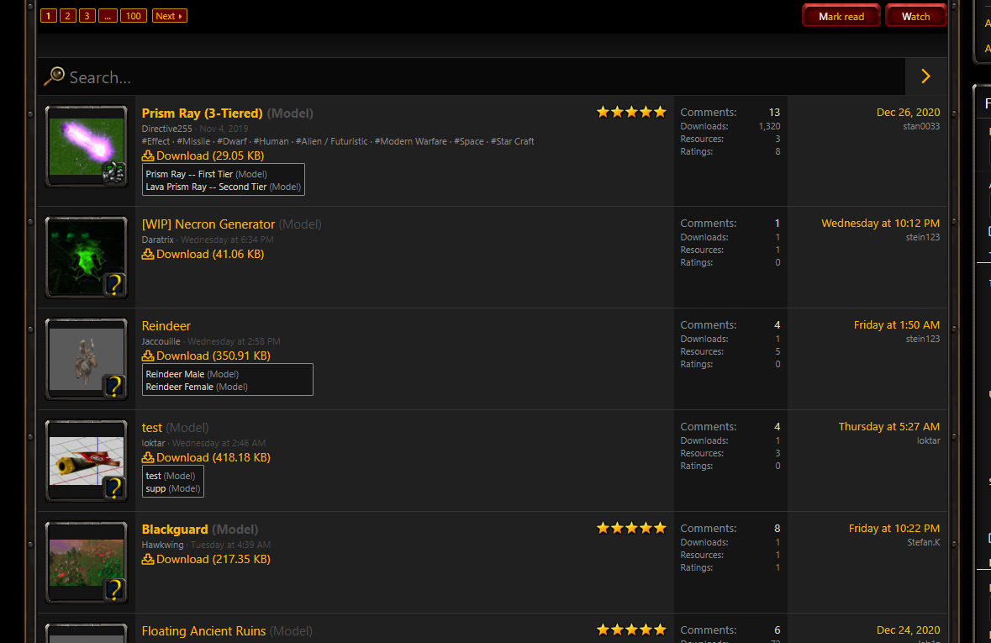
Task: Go to page 2
Action: (67, 16)
